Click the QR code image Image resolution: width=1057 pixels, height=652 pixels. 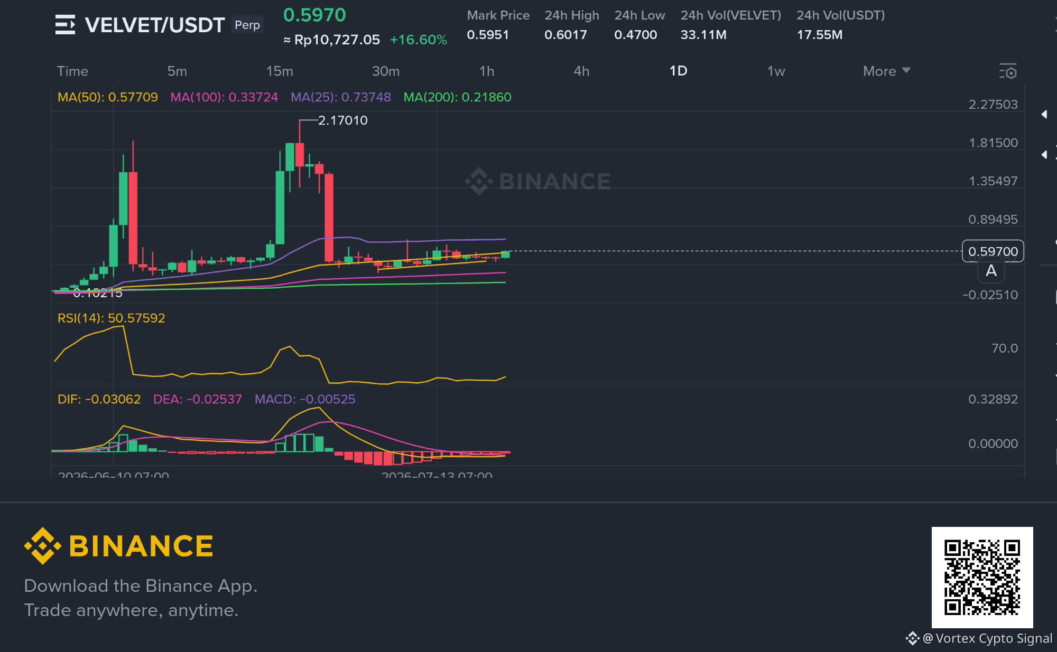tap(982, 577)
